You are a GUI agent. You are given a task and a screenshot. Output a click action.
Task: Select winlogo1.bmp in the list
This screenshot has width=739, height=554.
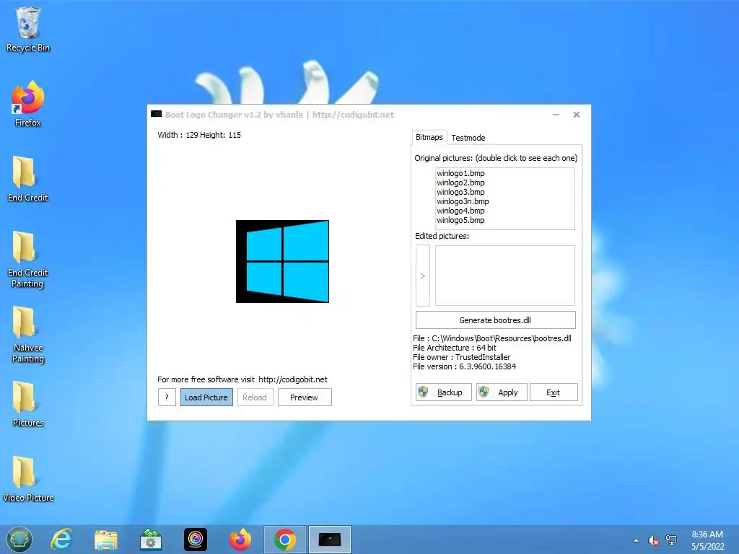[x=460, y=173]
